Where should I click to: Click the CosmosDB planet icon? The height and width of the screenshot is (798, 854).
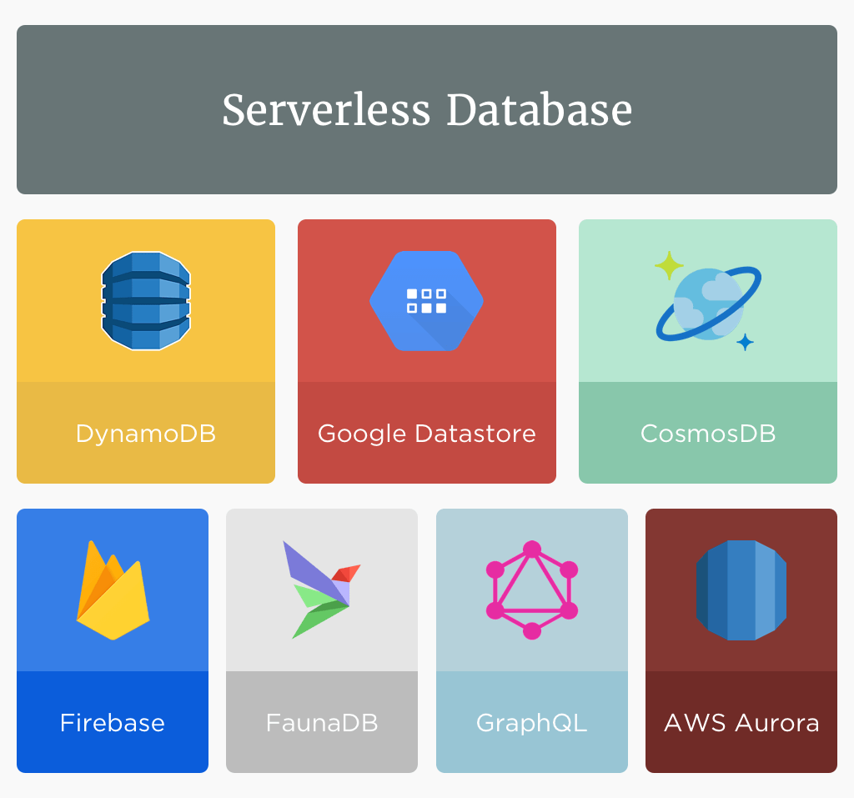click(708, 301)
